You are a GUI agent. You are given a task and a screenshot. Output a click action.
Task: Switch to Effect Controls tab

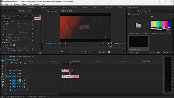[24, 11]
